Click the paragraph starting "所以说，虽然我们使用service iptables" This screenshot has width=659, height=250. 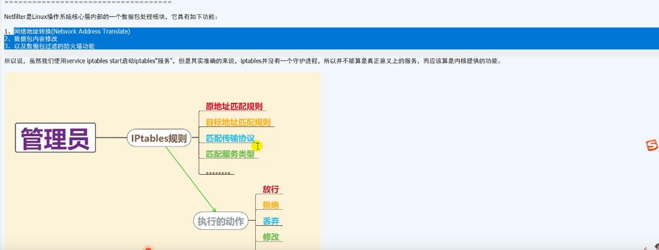click(x=252, y=61)
